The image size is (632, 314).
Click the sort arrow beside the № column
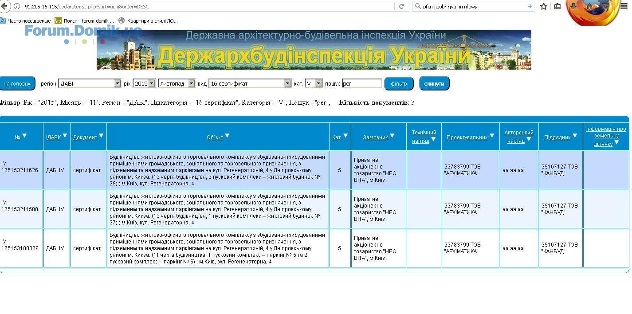[x=24, y=136]
